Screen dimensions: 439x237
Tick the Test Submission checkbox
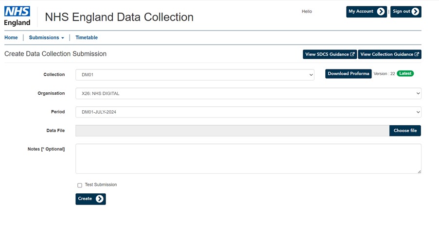click(x=80, y=185)
